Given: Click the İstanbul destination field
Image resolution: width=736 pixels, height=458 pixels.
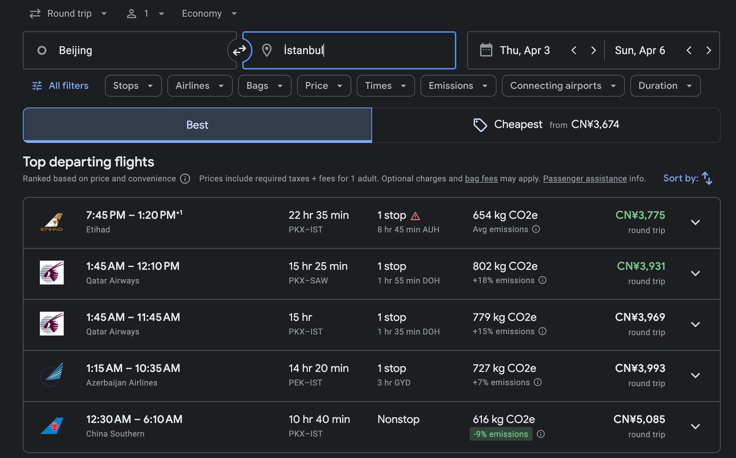Looking at the screenshot, I should (x=349, y=50).
